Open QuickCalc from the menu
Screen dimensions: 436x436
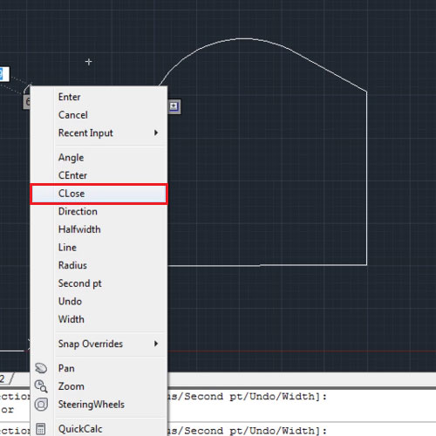point(99,429)
